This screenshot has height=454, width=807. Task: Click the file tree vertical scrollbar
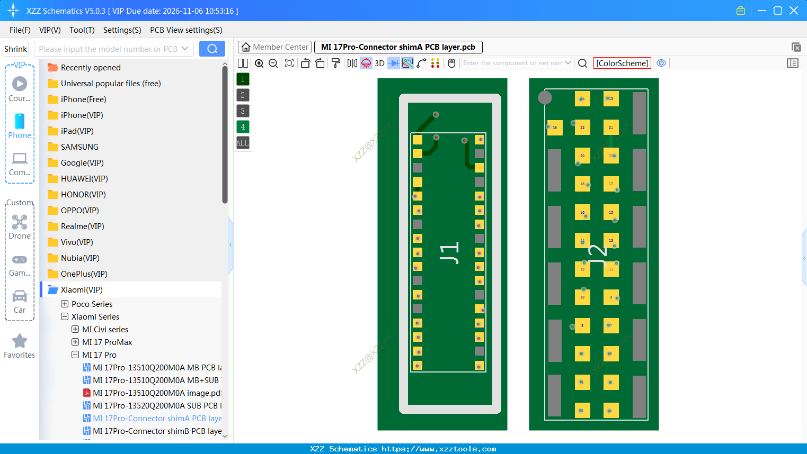pos(225,135)
